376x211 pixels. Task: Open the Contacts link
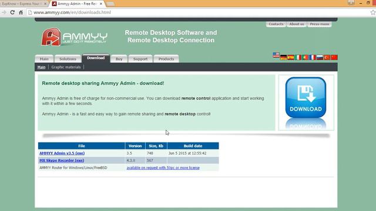click(276, 24)
